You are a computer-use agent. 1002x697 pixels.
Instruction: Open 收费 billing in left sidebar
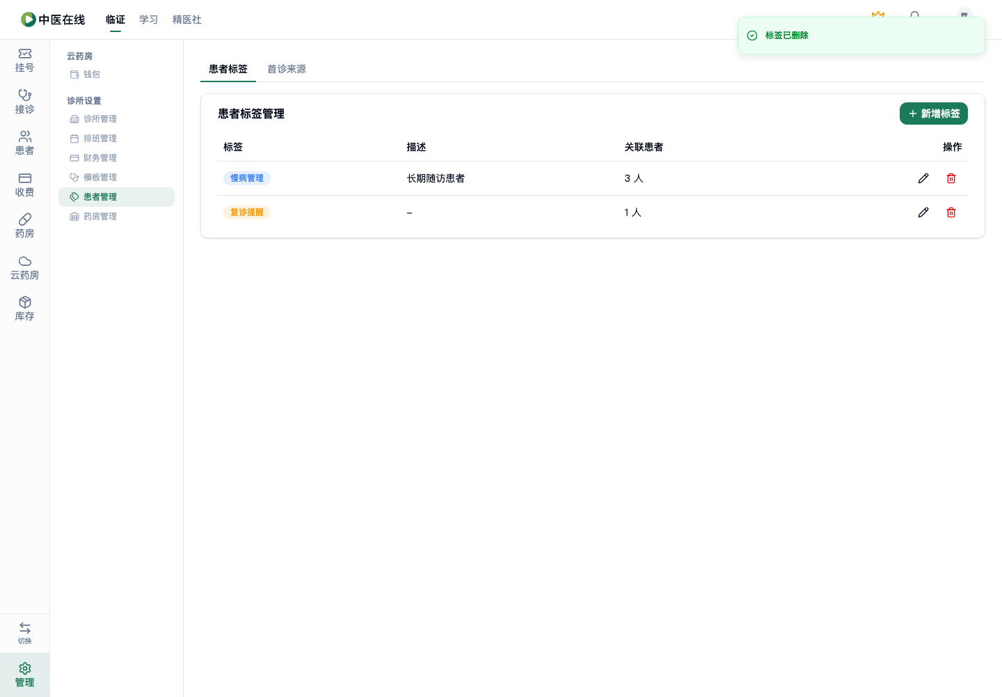coord(24,185)
